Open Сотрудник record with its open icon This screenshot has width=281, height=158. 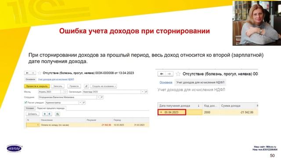coord(101,97)
